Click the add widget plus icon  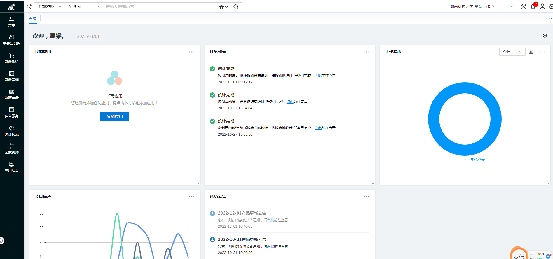[545, 36]
